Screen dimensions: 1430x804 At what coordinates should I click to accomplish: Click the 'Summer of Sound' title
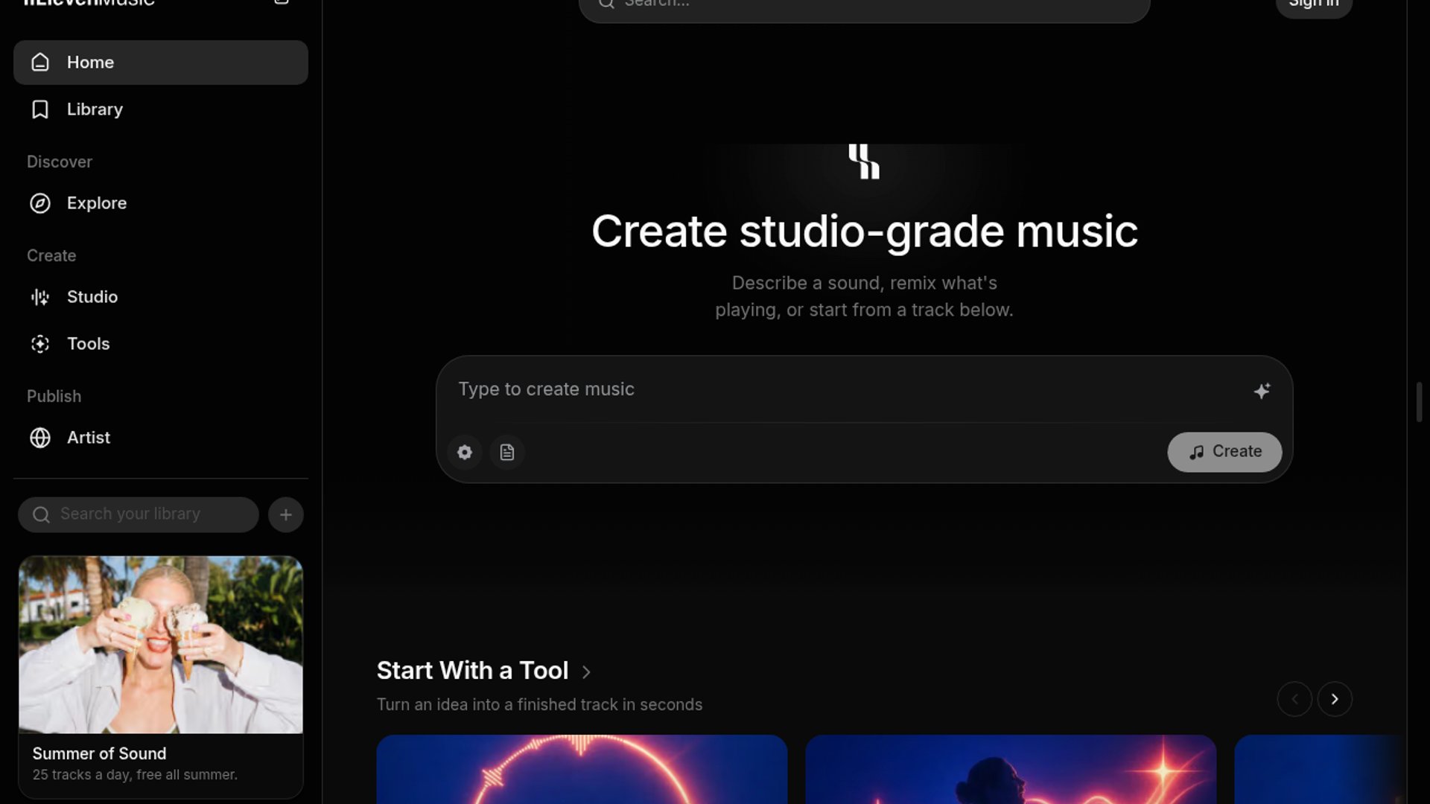point(99,753)
